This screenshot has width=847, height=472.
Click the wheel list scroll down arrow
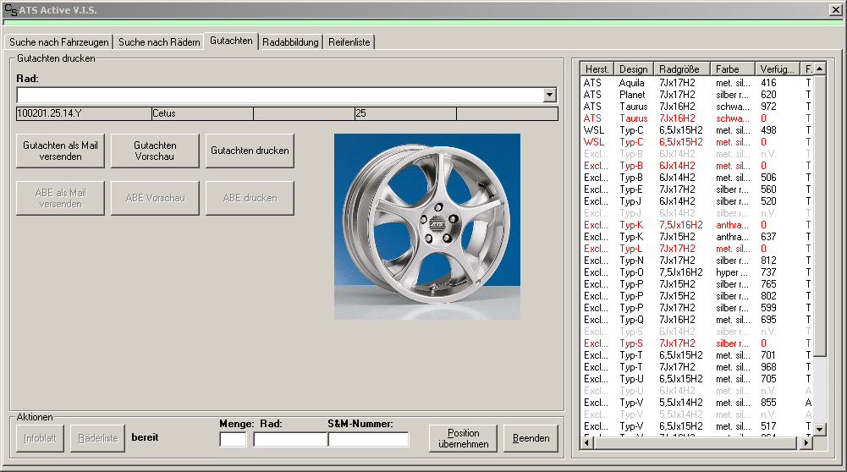[x=820, y=430]
